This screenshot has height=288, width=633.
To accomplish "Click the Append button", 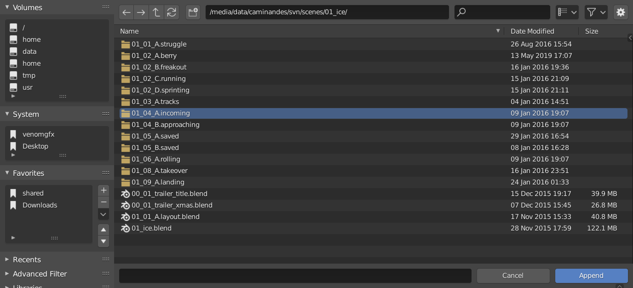I will click(591, 276).
